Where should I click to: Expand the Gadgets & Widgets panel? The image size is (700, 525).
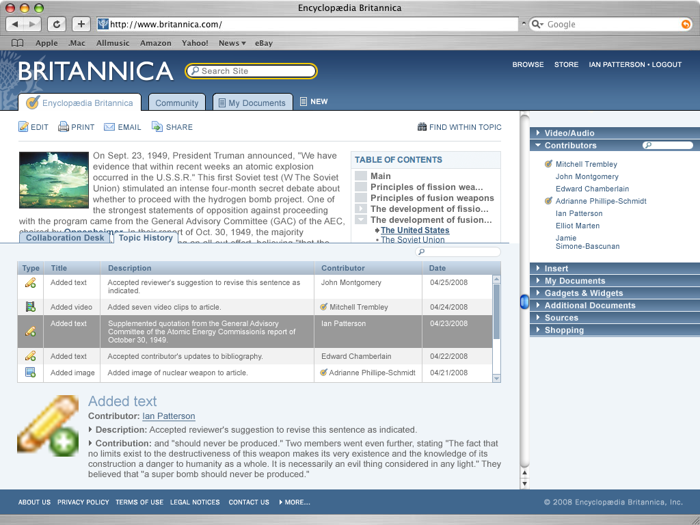[x=538, y=293]
